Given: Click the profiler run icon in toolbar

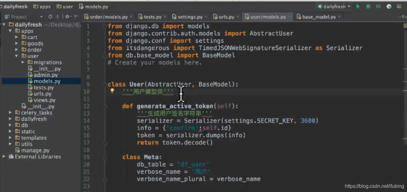Looking at the screenshot, I should pos(389,6).
